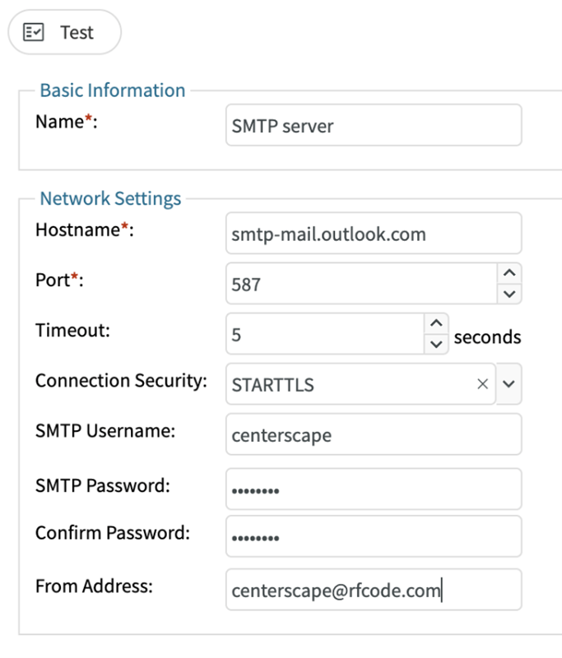The height and width of the screenshot is (658, 562).
Task: Select the Confirm Password field
Action: pos(373,537)
